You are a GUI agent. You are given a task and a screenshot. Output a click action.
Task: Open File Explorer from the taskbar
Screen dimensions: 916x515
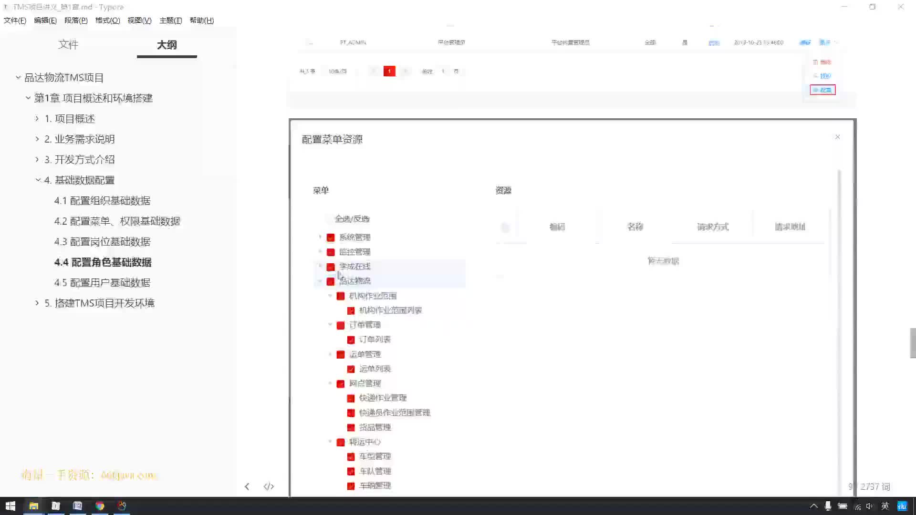(34, 506)
